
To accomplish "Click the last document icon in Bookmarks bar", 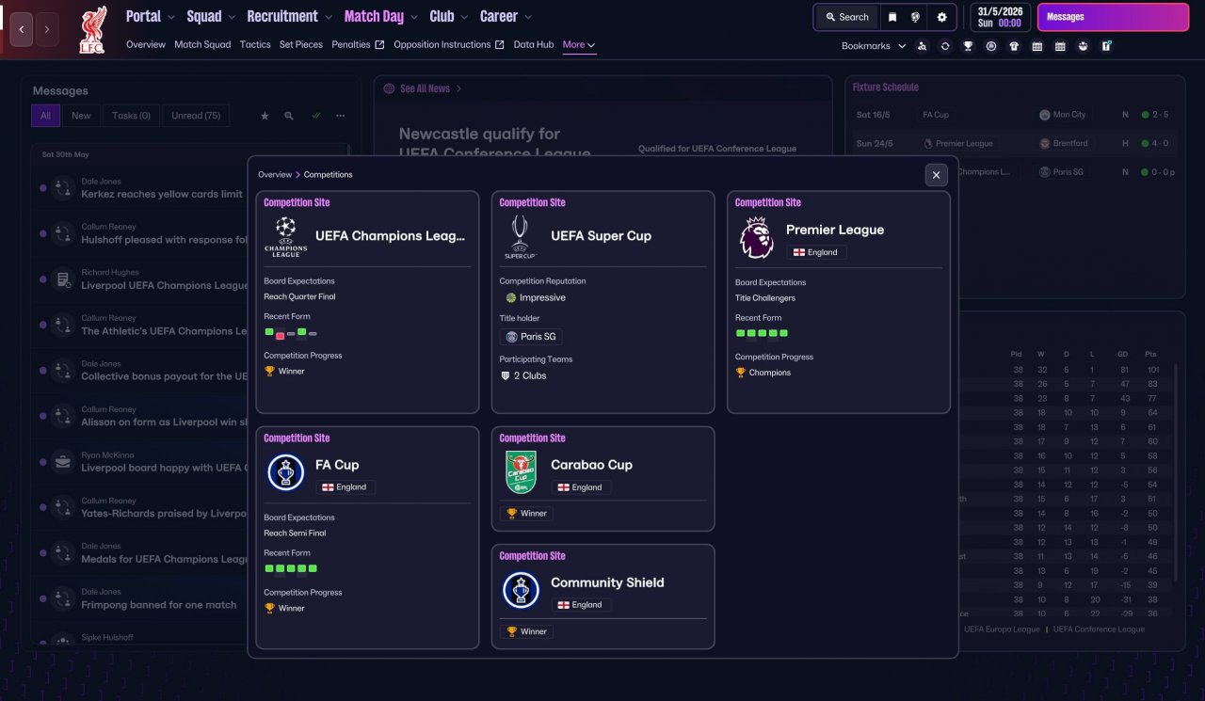I will click(1106, 46).
